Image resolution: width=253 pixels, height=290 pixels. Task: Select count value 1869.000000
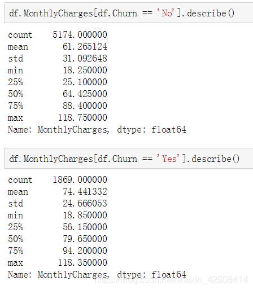[x=80, y=179]
